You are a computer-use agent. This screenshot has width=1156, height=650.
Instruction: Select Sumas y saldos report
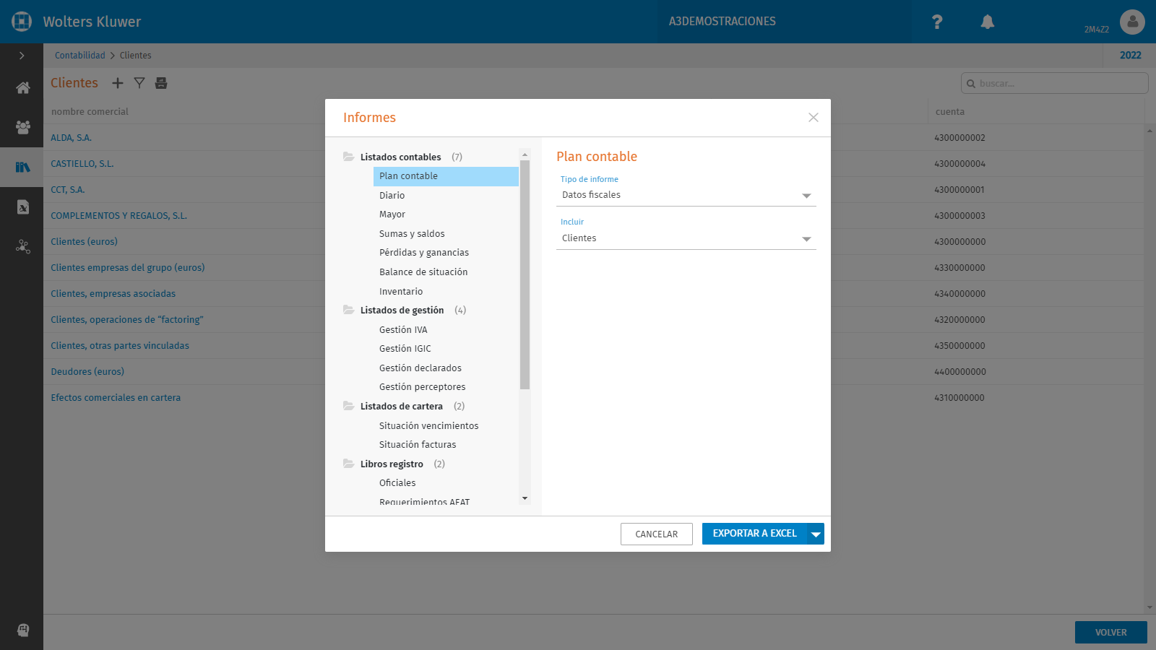coord(412,234)
